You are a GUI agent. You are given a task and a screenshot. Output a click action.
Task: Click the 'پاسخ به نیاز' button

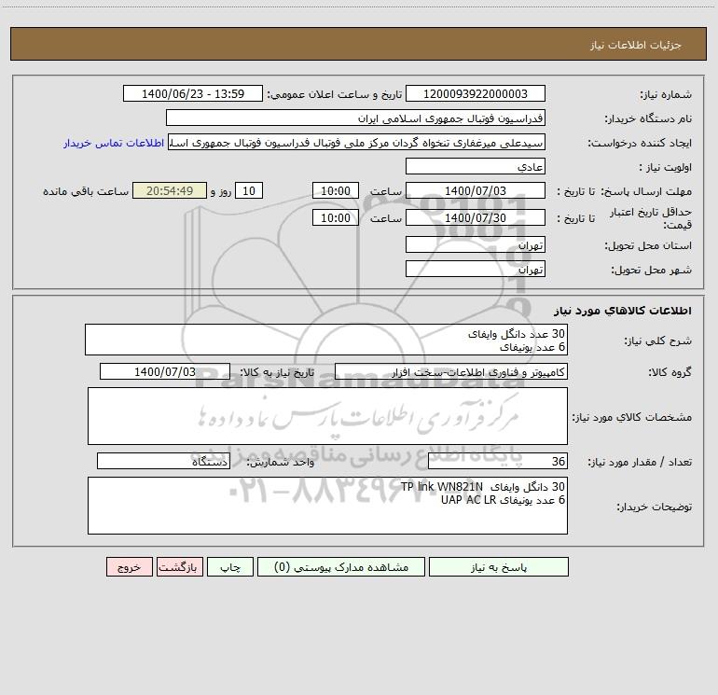pyautogui.click(x=498, y=567)
